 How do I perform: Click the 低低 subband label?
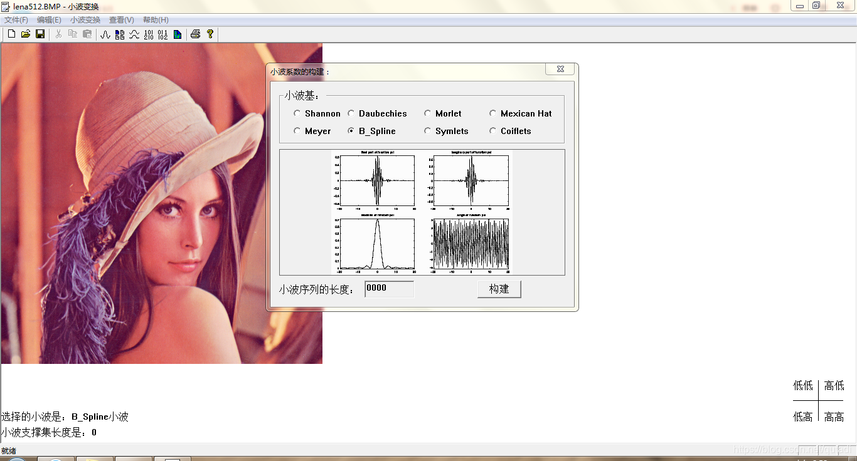point(803,386)
